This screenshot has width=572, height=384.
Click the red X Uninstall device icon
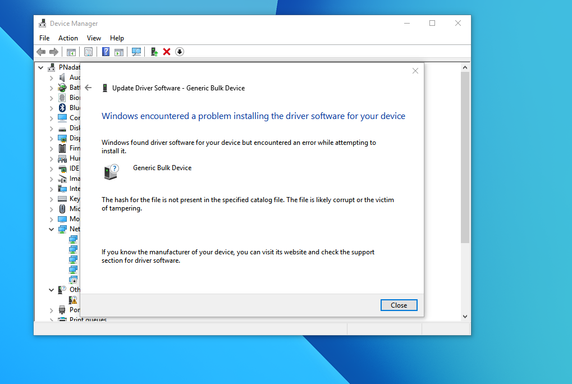click(167, 52)
